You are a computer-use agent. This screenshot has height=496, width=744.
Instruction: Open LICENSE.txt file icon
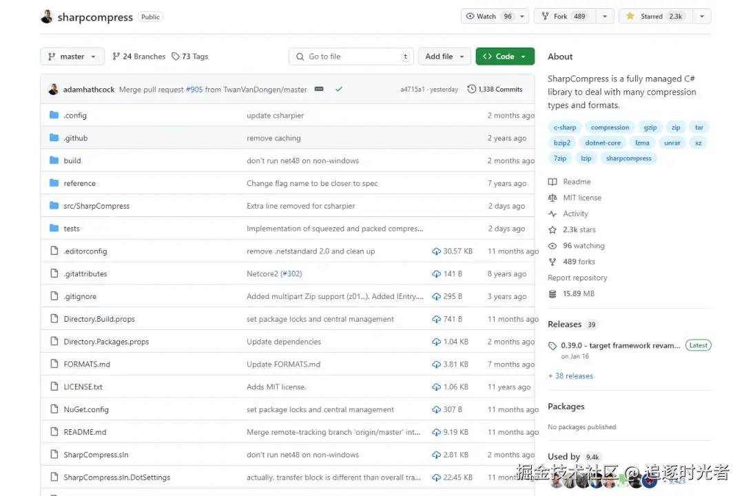pos(54,387)
